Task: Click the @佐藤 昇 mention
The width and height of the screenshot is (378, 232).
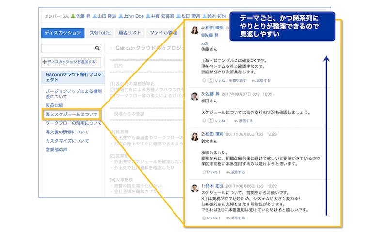Action: click(x=209, y=35)
